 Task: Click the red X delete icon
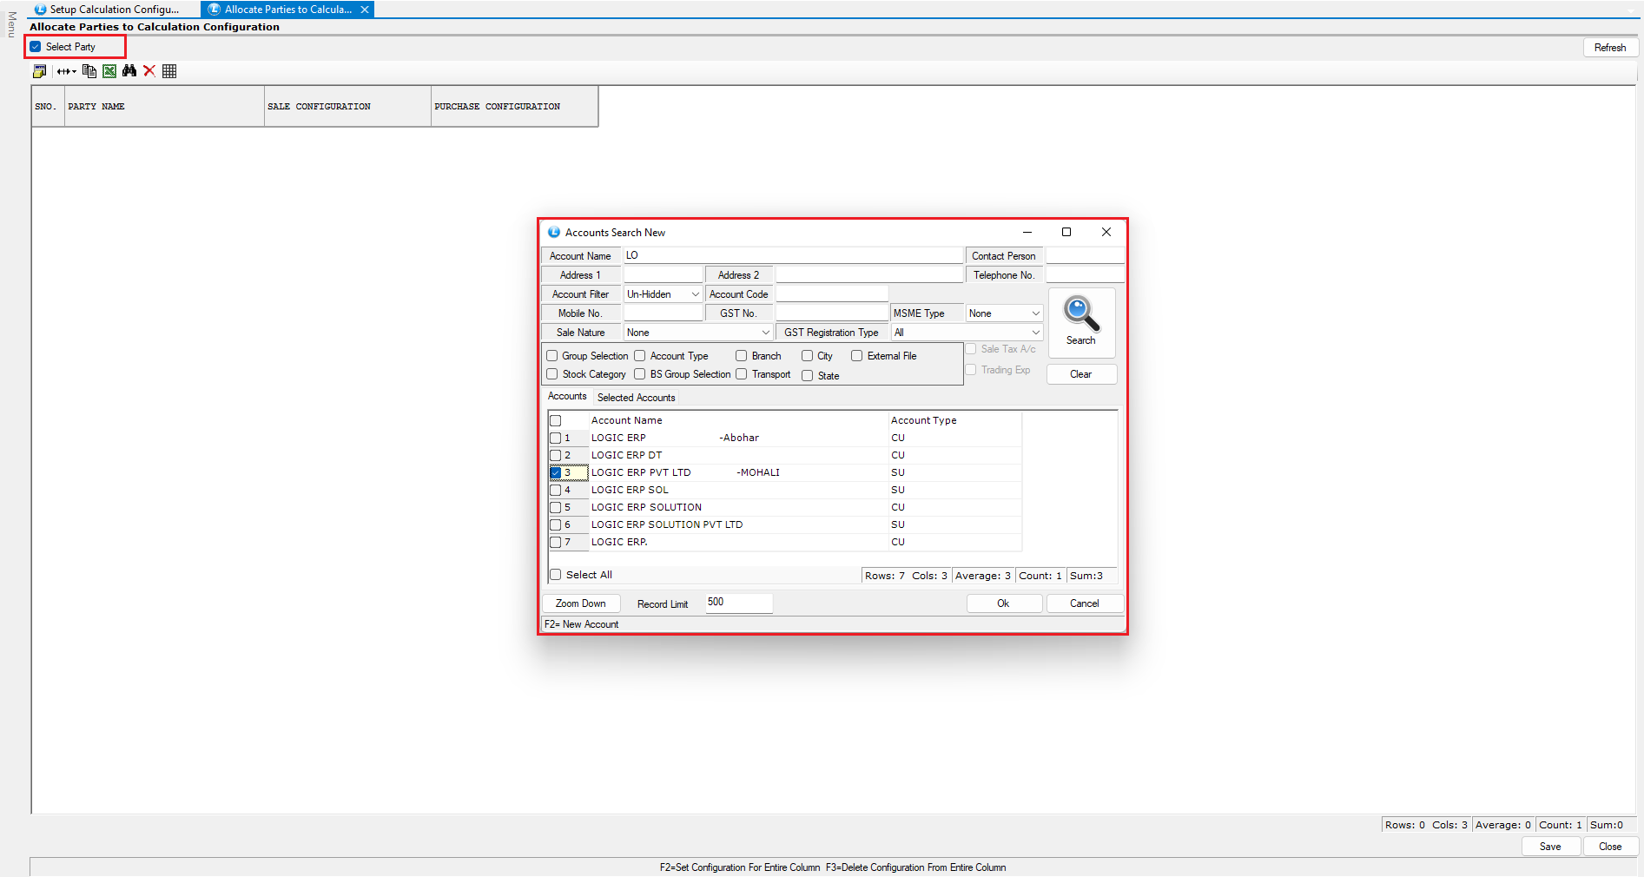(x=149, y=71)
